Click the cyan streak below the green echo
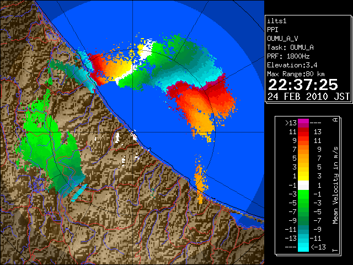This screenshot has width=353, height=265. pos(79,193)
